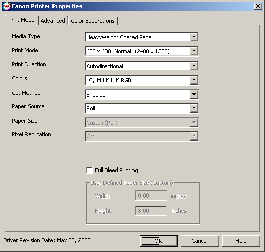The height and width of the screenshot is (252, 265).
Task: Select the Print Mode tab
Action: (x=21, y=20)
